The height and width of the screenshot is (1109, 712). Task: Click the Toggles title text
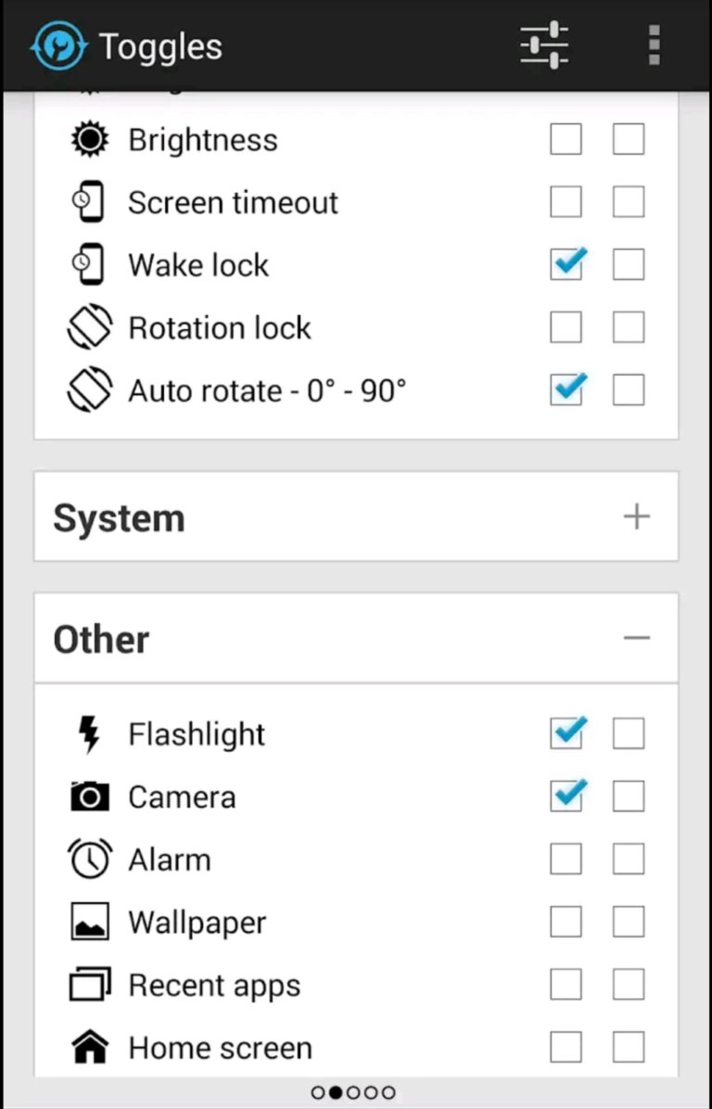[159, 46]
